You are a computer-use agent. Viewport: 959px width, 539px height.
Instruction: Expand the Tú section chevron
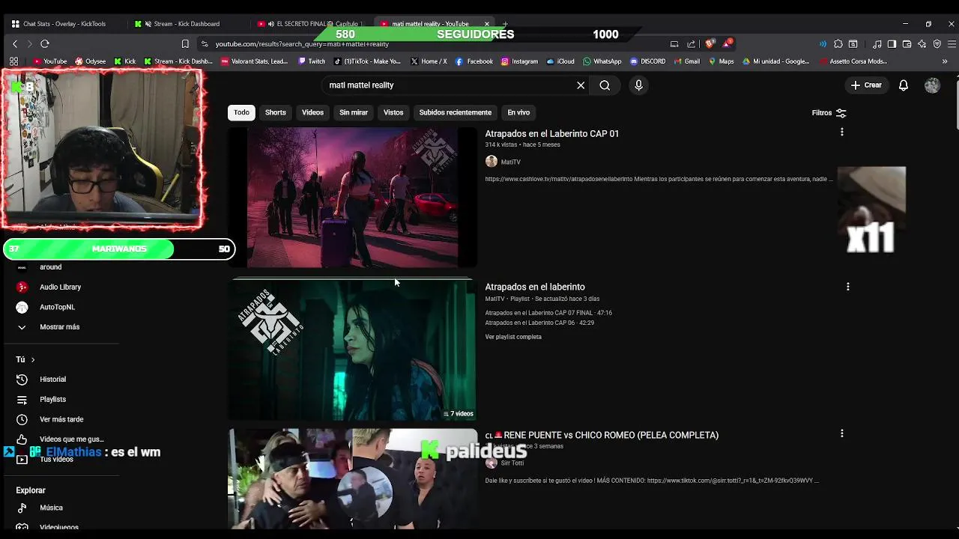(32, 360)
